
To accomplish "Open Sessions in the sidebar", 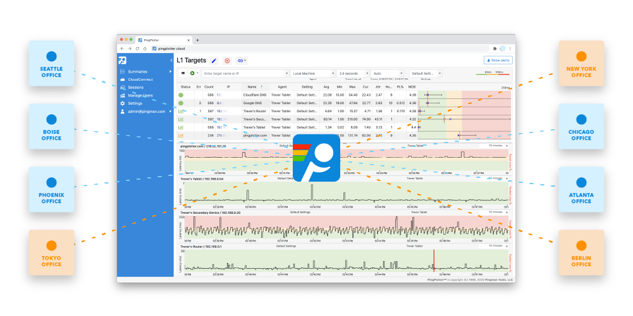I will point(135,87).
